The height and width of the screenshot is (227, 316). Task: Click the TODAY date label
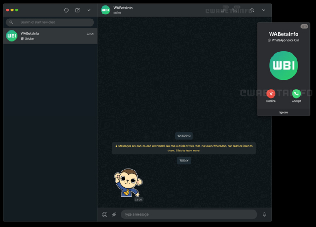tap(184, 161)
